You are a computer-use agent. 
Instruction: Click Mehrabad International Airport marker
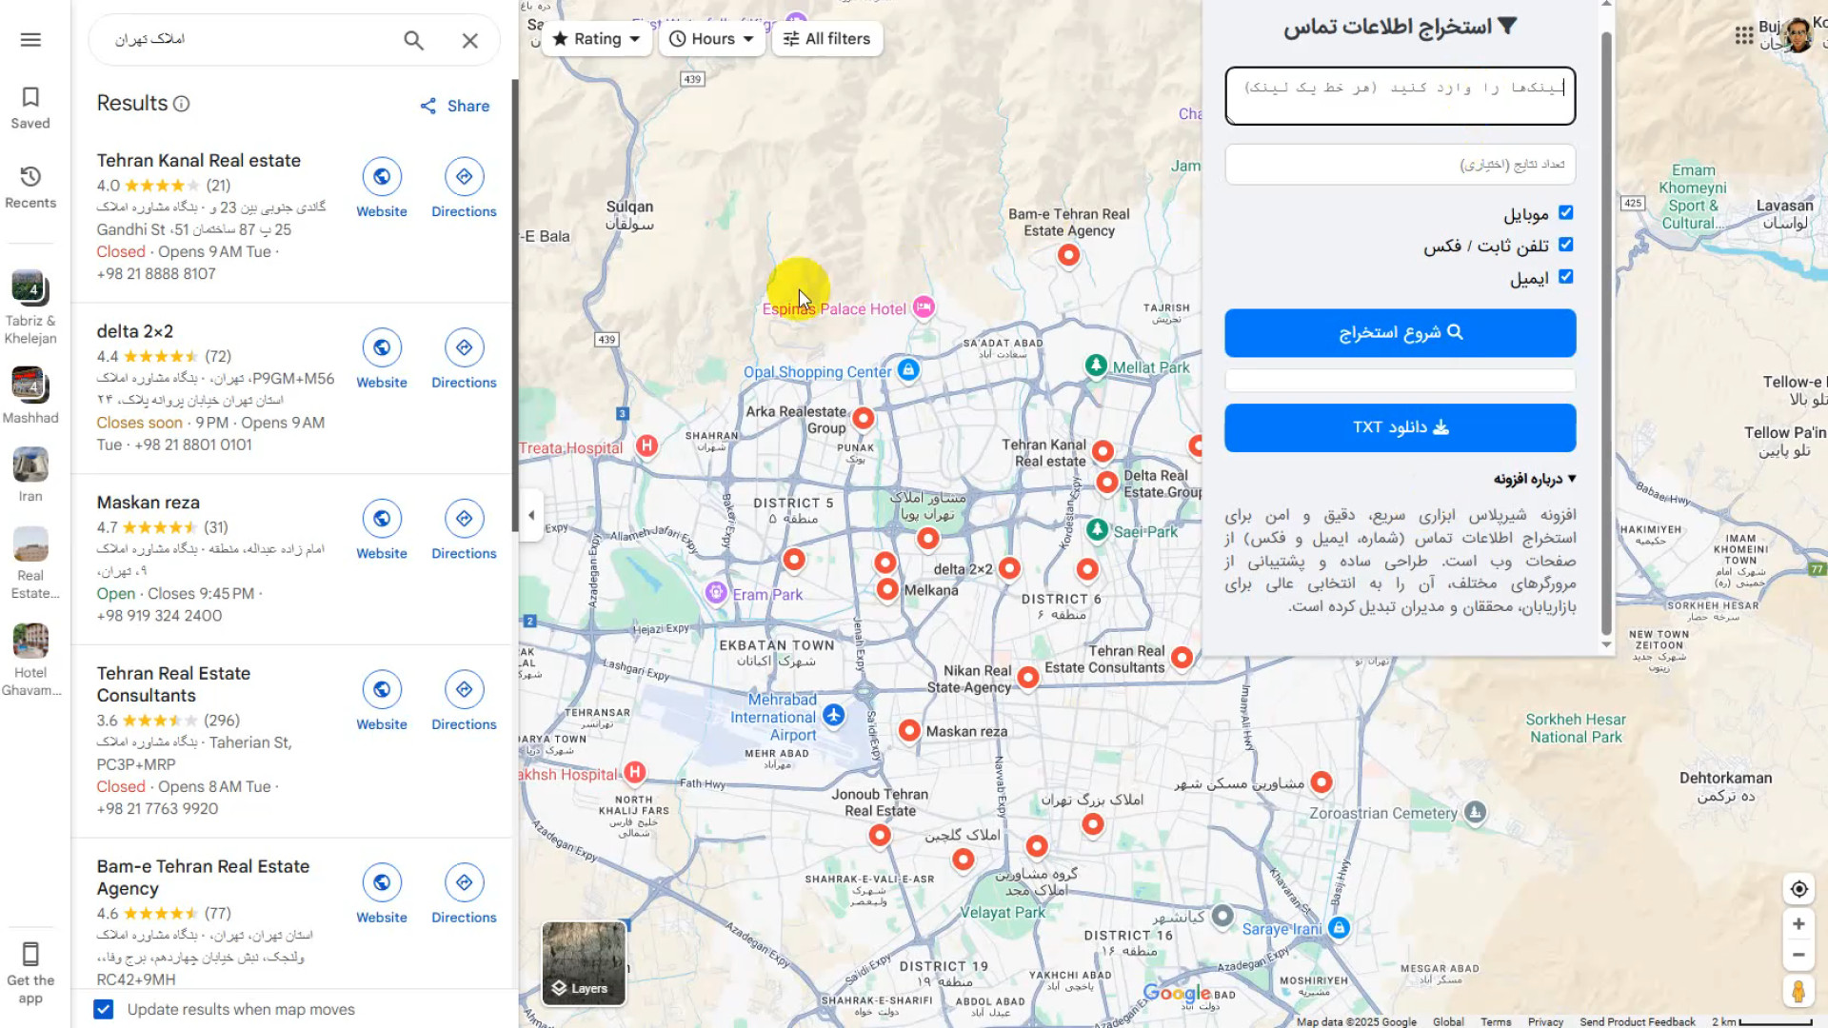tap(834, 715)
